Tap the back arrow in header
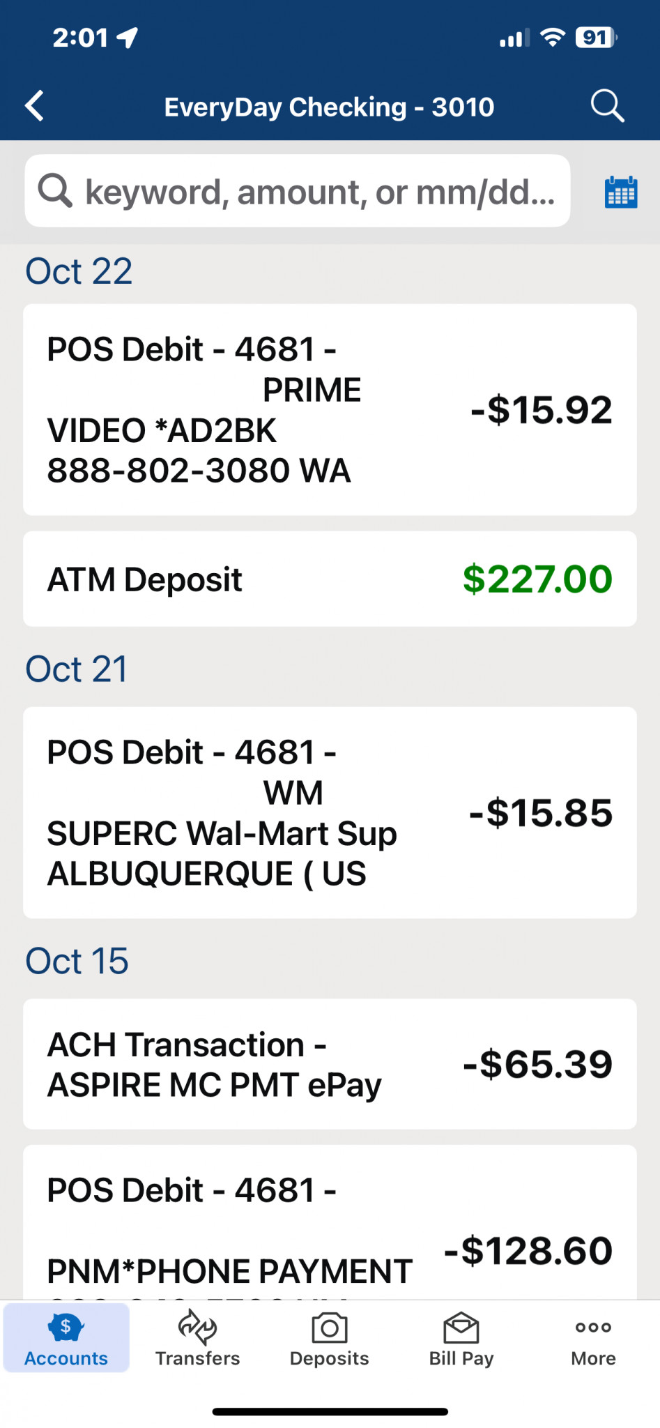The height and width of the screenshot is (1428, 660). (x=35, y=106)
